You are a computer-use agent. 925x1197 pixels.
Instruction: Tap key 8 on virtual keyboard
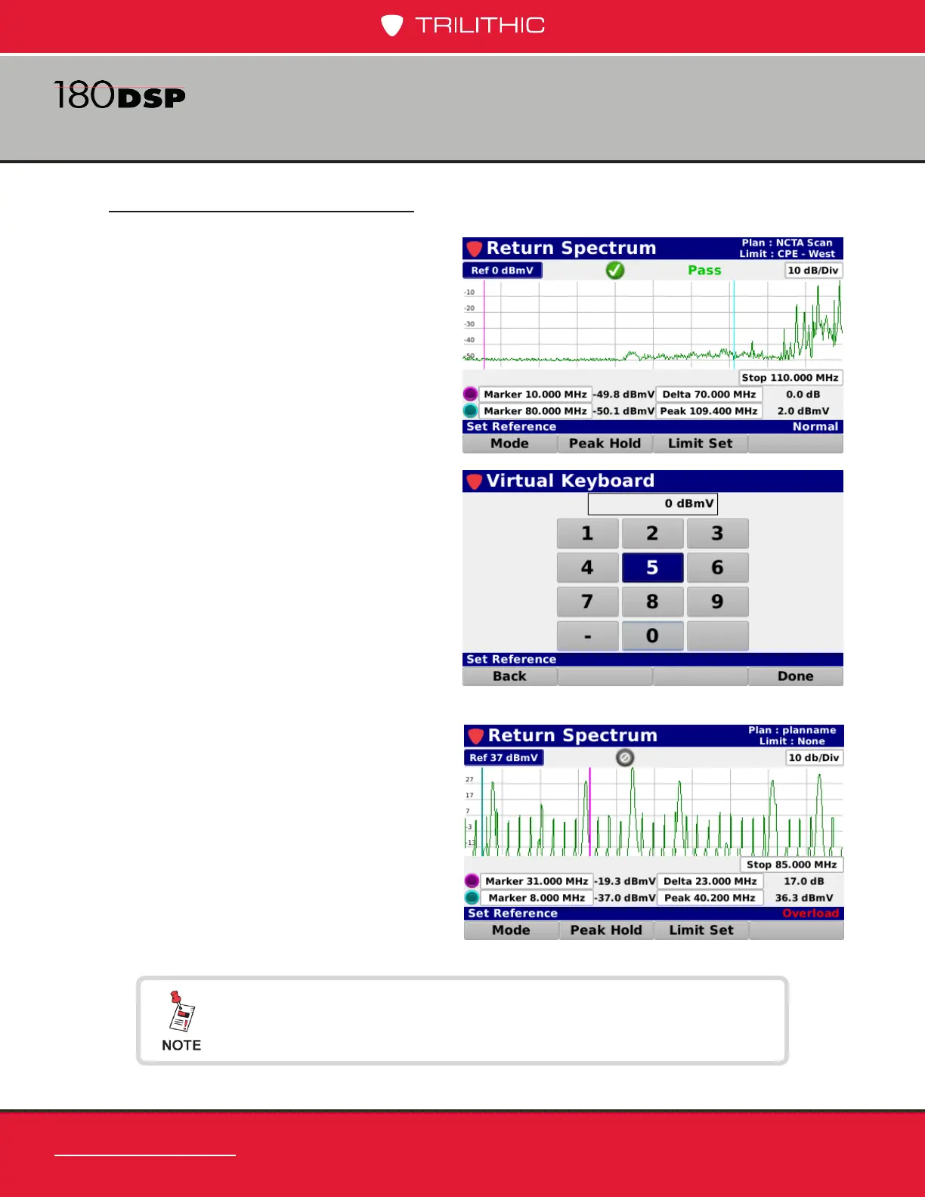click(x=652, y=602)
